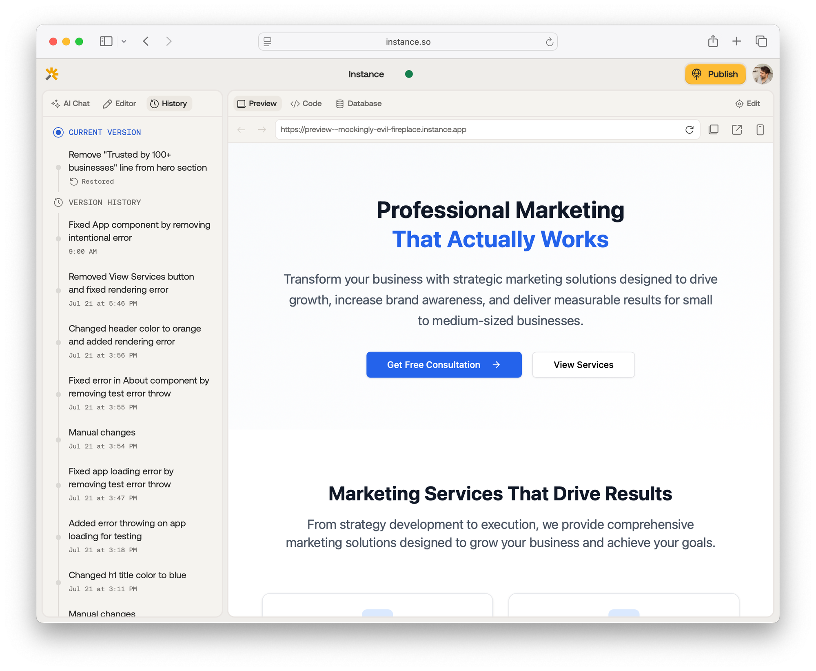This screenshot has width=816, height=671.
Task: Switch to the Code tab
Action: pos(306,104)
